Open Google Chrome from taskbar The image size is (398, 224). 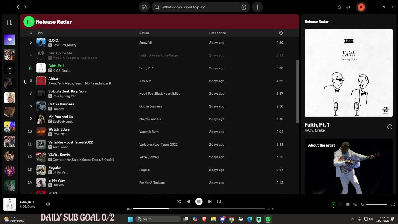(x=232, y=219)
